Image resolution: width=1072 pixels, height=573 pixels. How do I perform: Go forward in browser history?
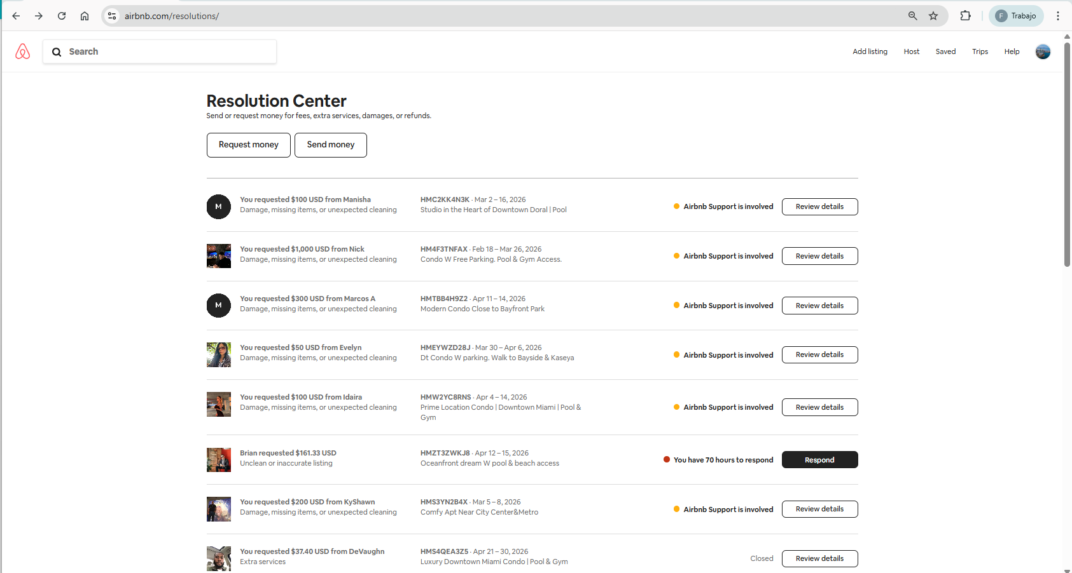pos(39,16)
